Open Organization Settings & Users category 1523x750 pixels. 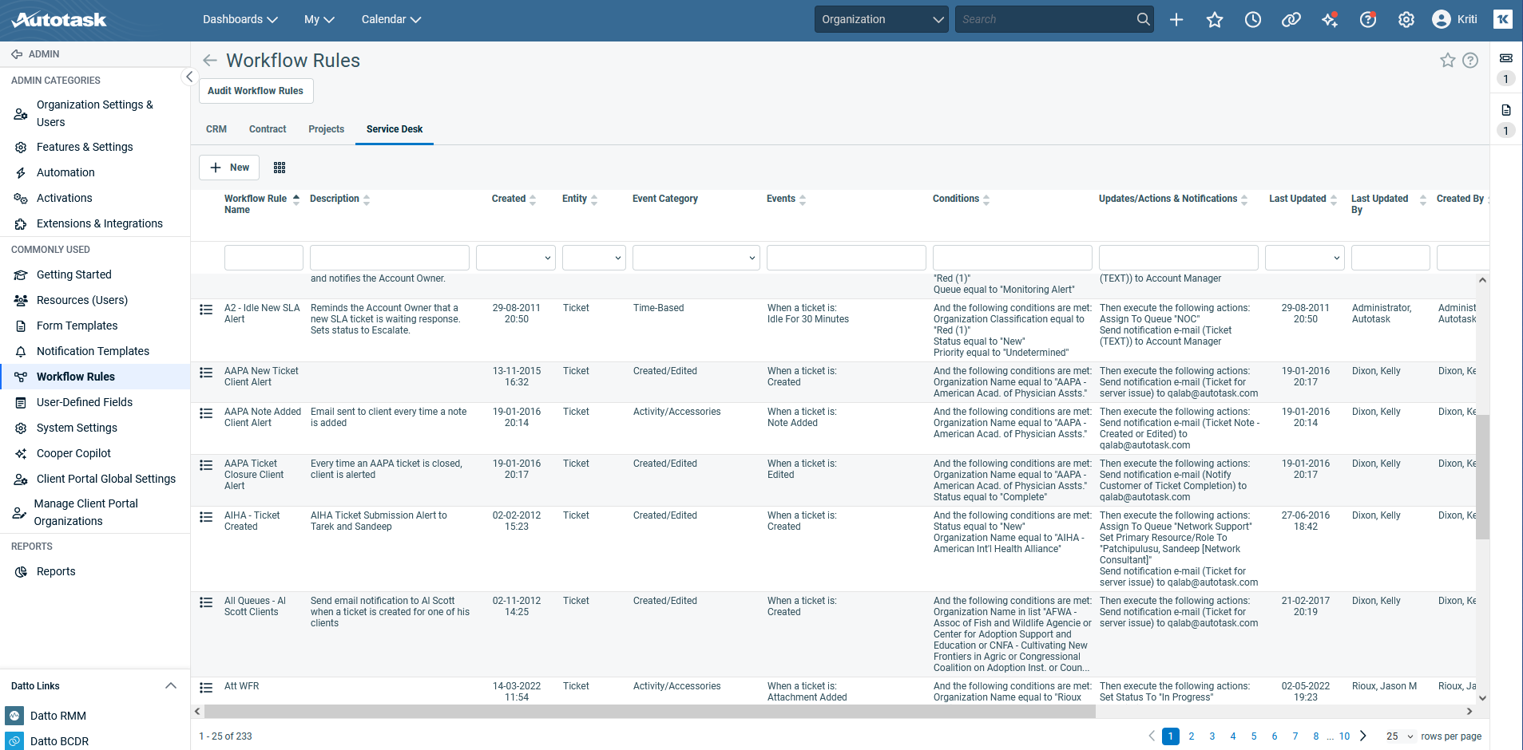95,113
